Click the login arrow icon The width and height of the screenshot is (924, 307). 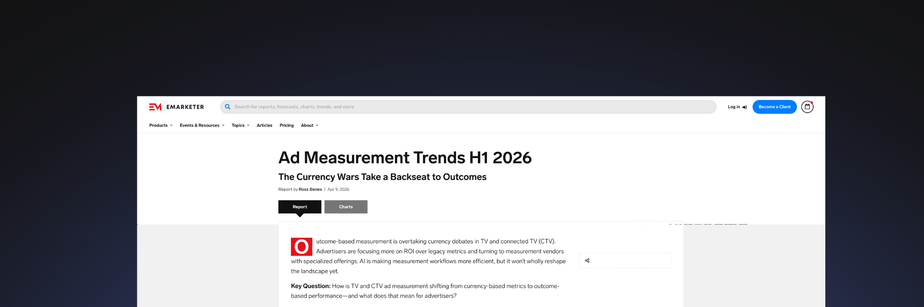745,107
